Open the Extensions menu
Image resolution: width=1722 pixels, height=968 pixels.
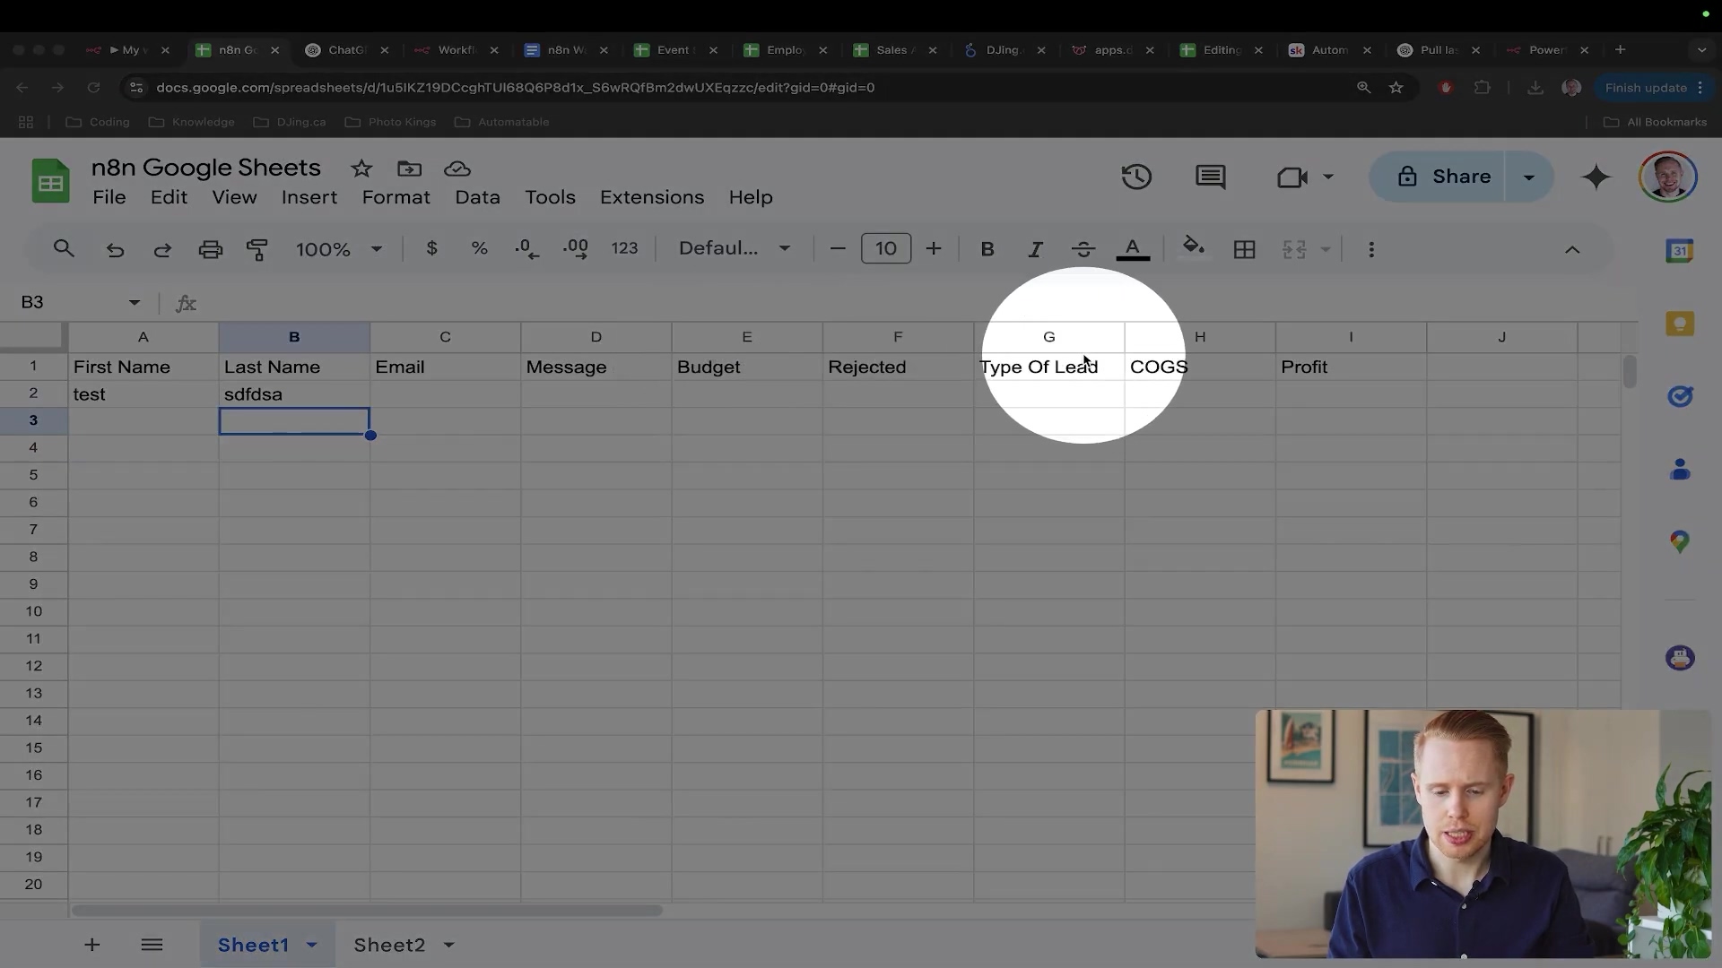pyautogui.click(x=651, y=197)
